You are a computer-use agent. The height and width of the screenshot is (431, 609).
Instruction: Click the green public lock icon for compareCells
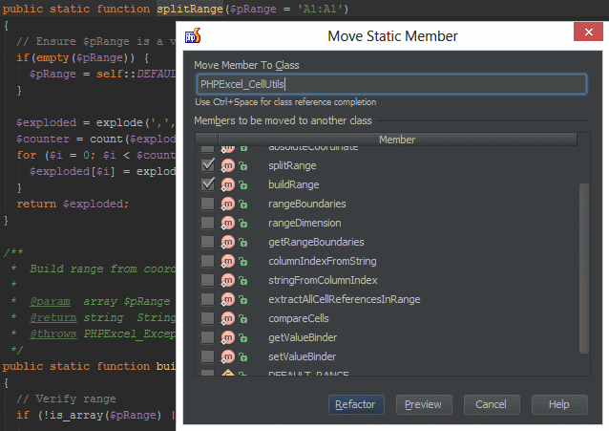[243, 318]
